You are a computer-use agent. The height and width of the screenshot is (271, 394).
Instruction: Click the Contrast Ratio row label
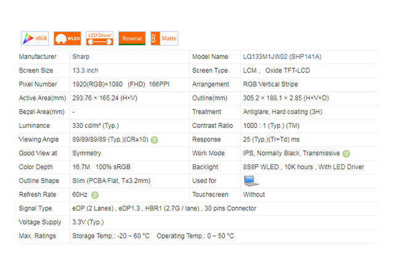coord(212,126)
